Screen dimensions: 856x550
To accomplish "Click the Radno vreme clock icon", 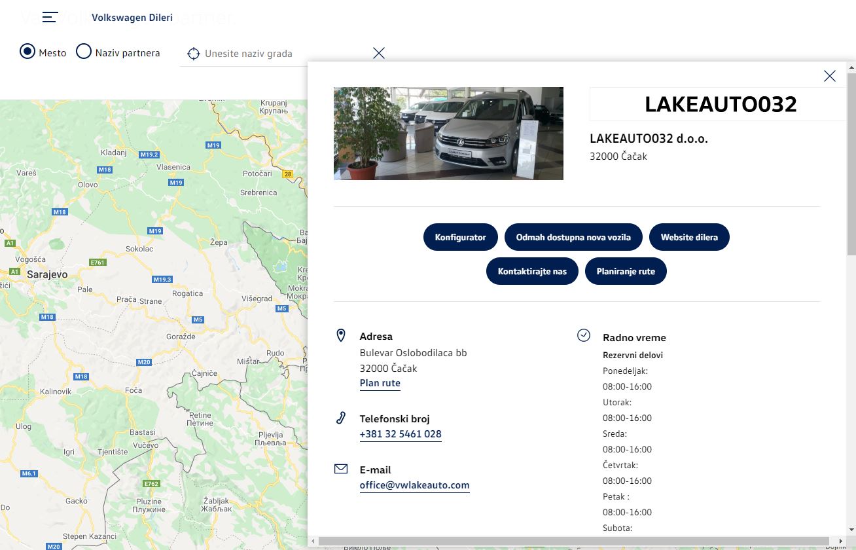I will pyautogui.click(x=584, y=335).
